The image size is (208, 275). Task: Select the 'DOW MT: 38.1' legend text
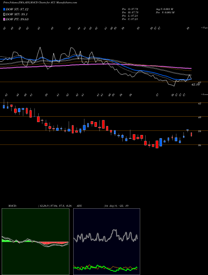tap(17, 15)
